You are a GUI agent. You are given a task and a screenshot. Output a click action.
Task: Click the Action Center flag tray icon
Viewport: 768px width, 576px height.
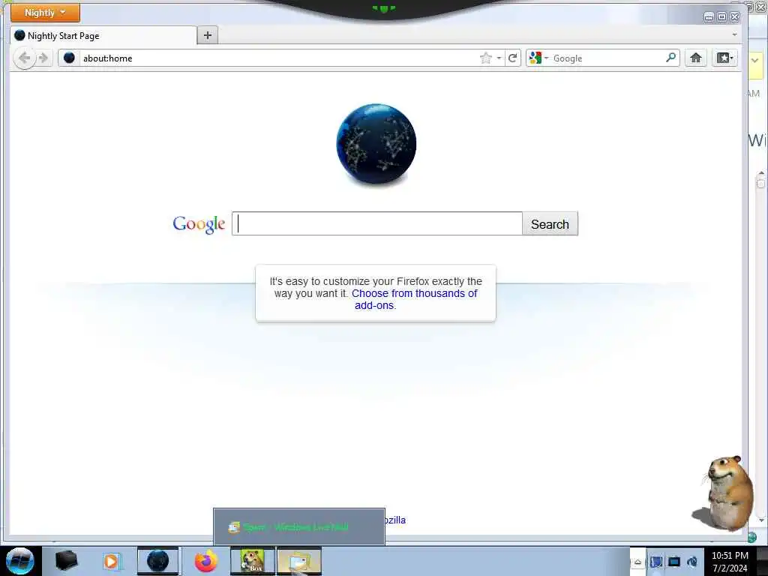point(655,561)
